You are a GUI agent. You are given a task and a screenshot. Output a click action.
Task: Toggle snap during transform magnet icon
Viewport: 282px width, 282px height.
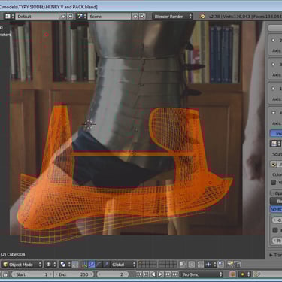click(x=201, y=265)
